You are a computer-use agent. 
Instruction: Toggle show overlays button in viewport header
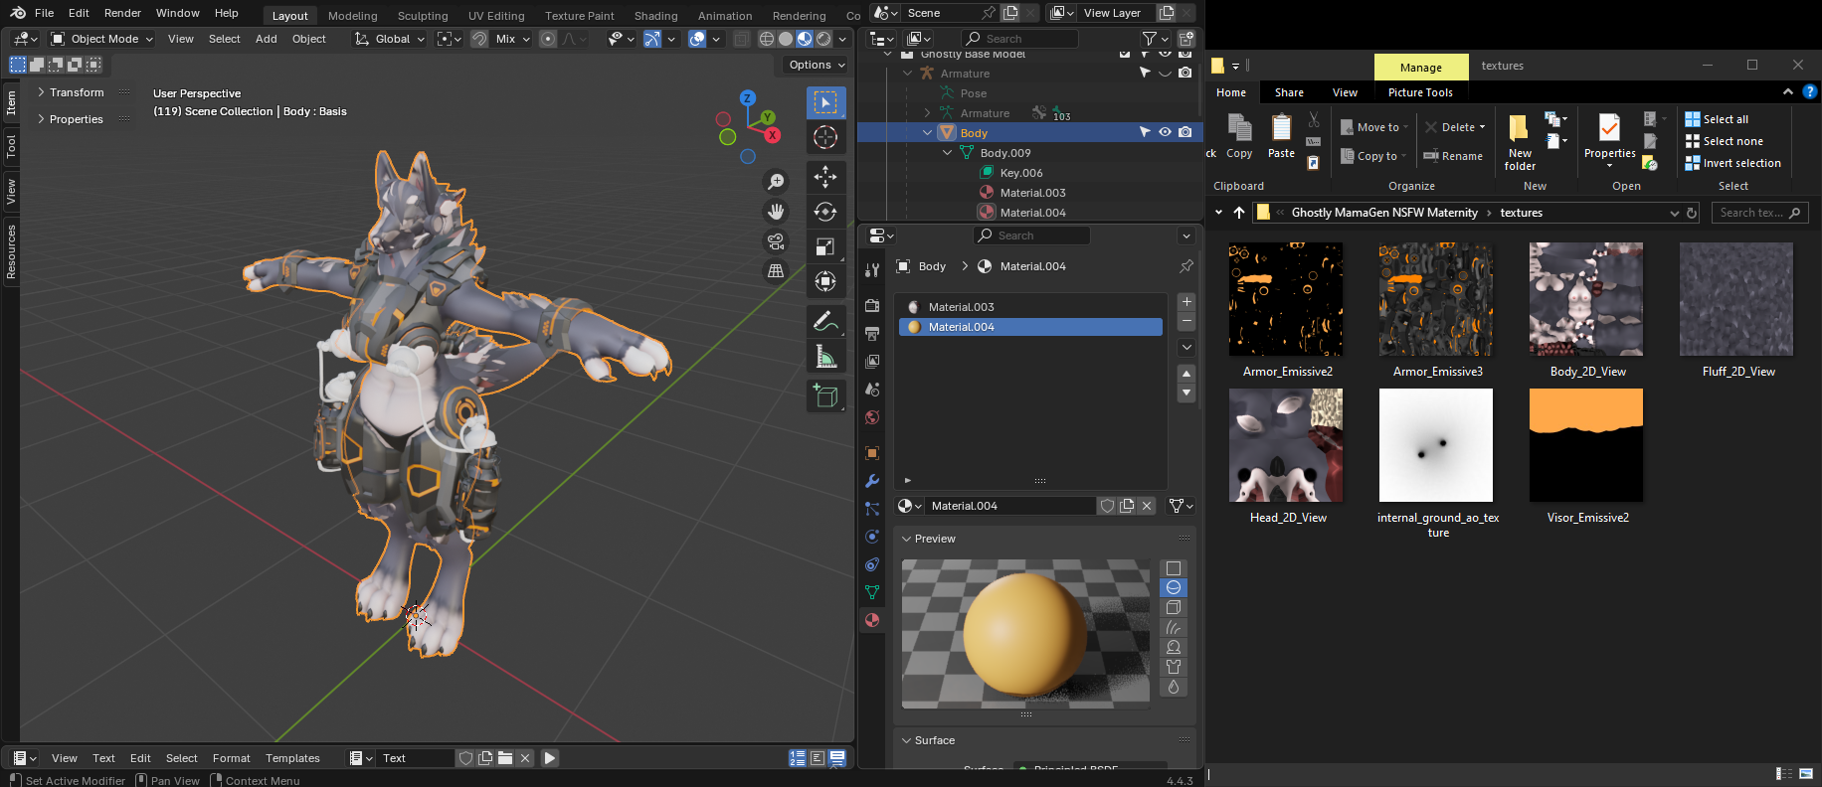tap(697, 39)
